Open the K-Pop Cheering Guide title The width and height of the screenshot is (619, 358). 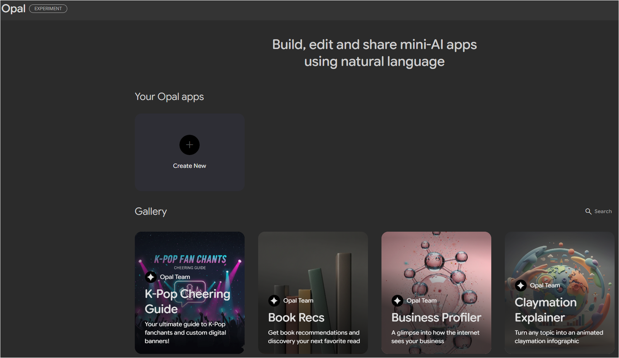[187, 302]
